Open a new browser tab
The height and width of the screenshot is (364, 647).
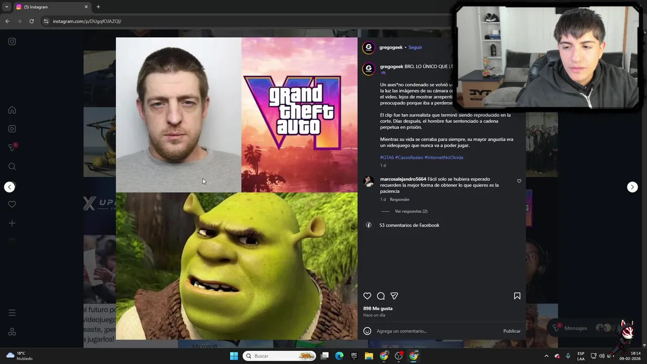coord(98,7)
